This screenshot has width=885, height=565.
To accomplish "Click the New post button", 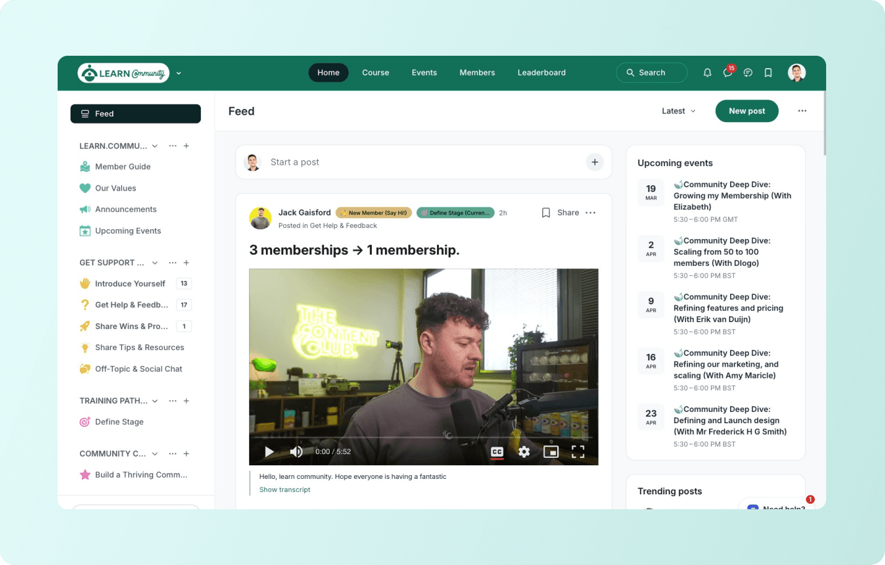I will [747, 111].
